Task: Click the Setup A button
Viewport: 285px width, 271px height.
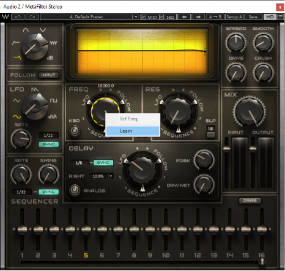Action: (x=234, y=17)
